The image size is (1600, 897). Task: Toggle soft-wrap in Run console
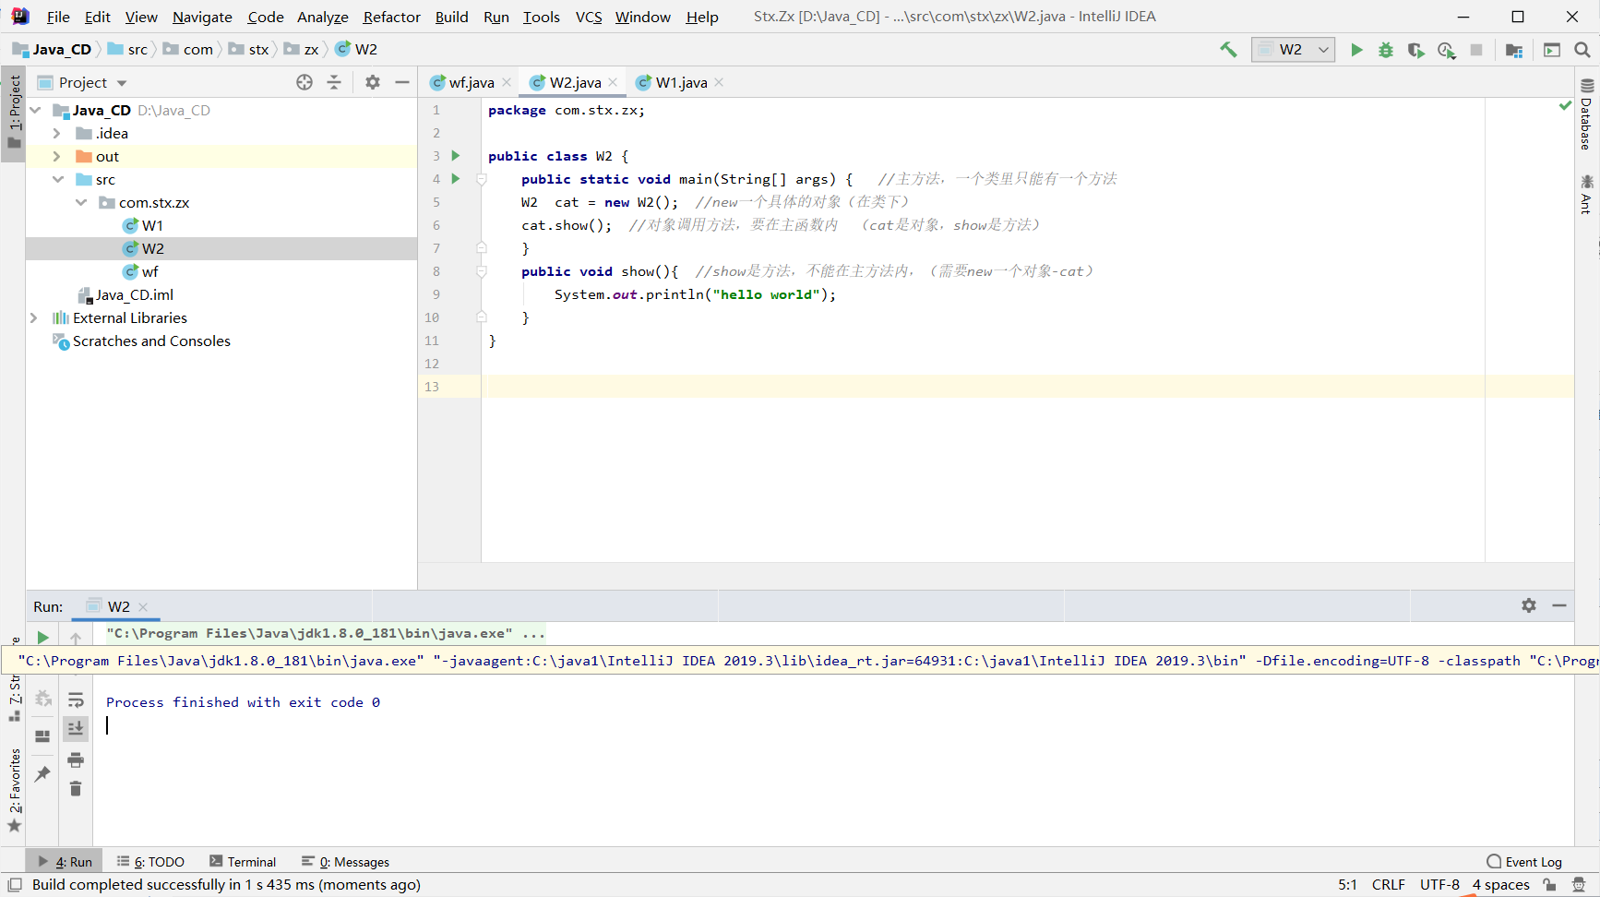click(x=76, y=700)
